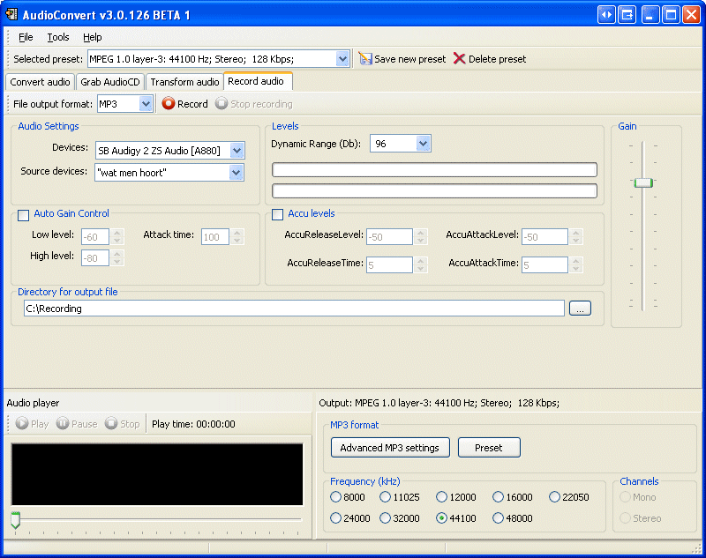This screenshot has height=558, width=706.
Task: Click the upper level meter bar
Action: [x=434, y=169]
